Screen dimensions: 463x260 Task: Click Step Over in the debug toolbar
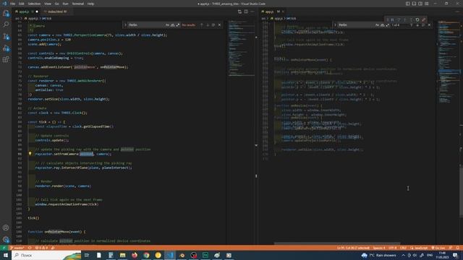[399, 19]
